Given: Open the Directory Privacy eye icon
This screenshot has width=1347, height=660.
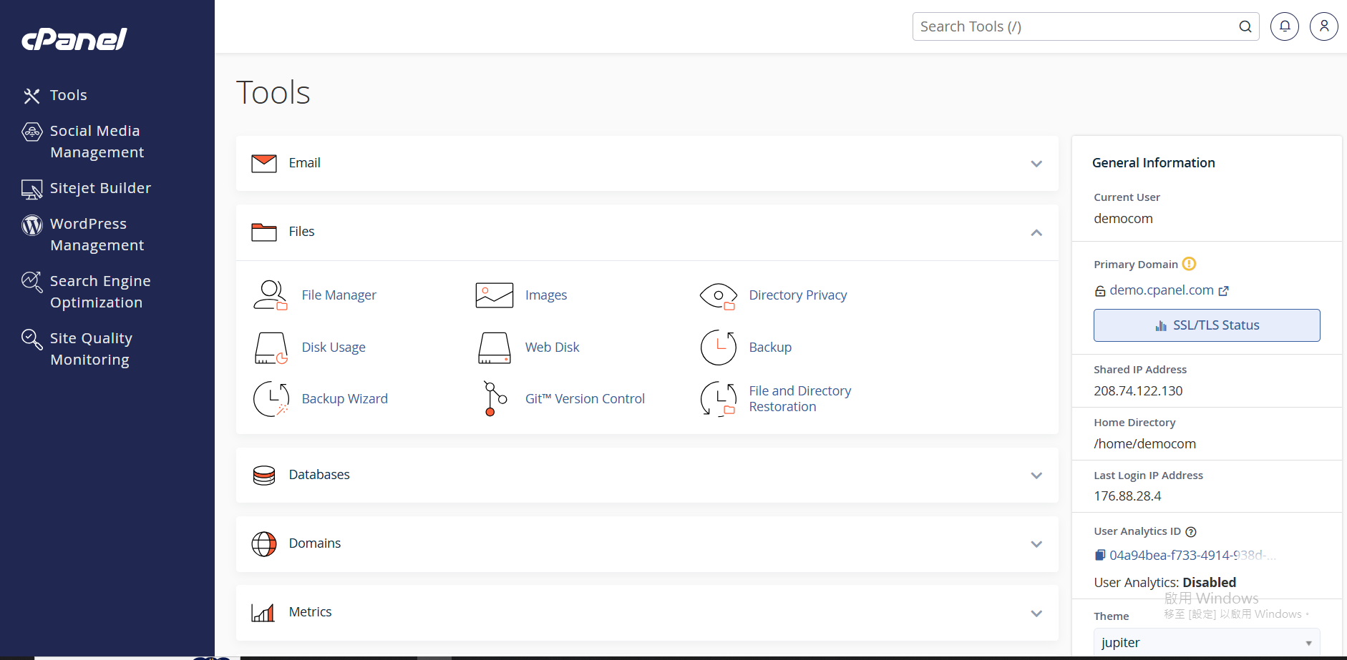Looking at the screenshot, I should click(718, 295).
